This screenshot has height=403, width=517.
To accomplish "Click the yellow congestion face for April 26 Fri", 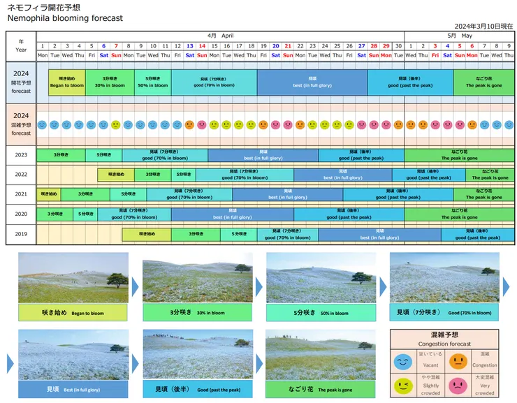I will 349,125.
